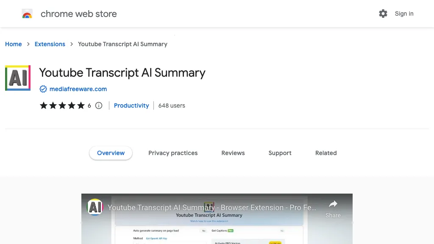
Task: Click the five-star rating display
Action: (x=62, y=105)
